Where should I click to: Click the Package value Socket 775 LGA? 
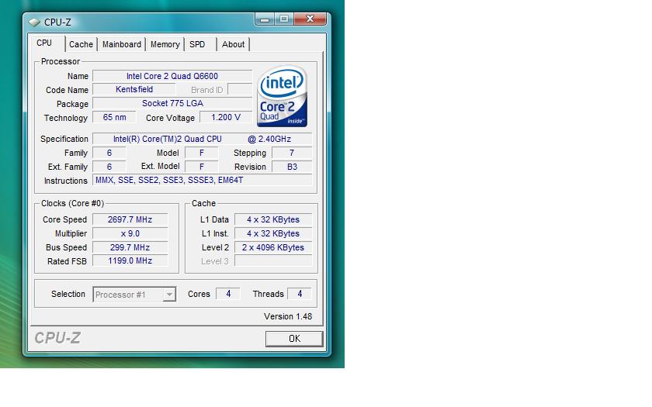click(x=172, y=103)
